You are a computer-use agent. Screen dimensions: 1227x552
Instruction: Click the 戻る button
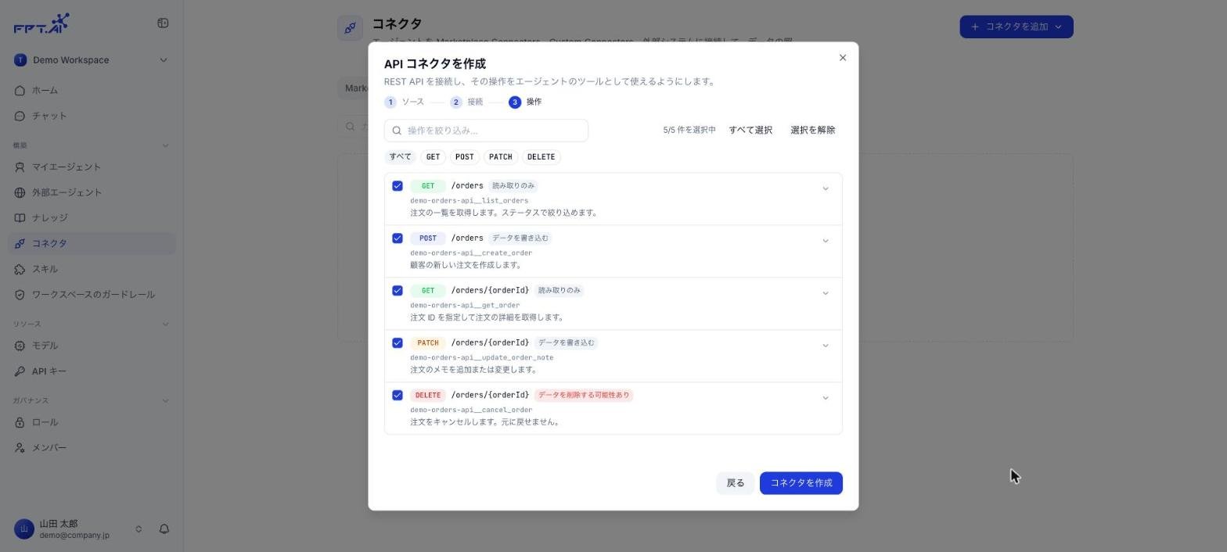point(736,483)
